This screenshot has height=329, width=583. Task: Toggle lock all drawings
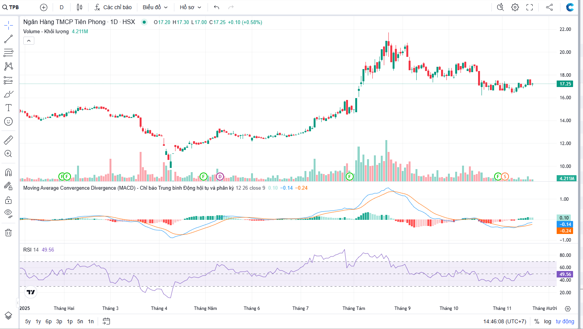[x=8, y=200]
